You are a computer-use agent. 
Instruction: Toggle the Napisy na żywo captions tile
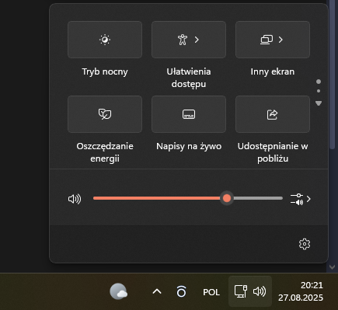pyautogui.click(x=189, y=114)
